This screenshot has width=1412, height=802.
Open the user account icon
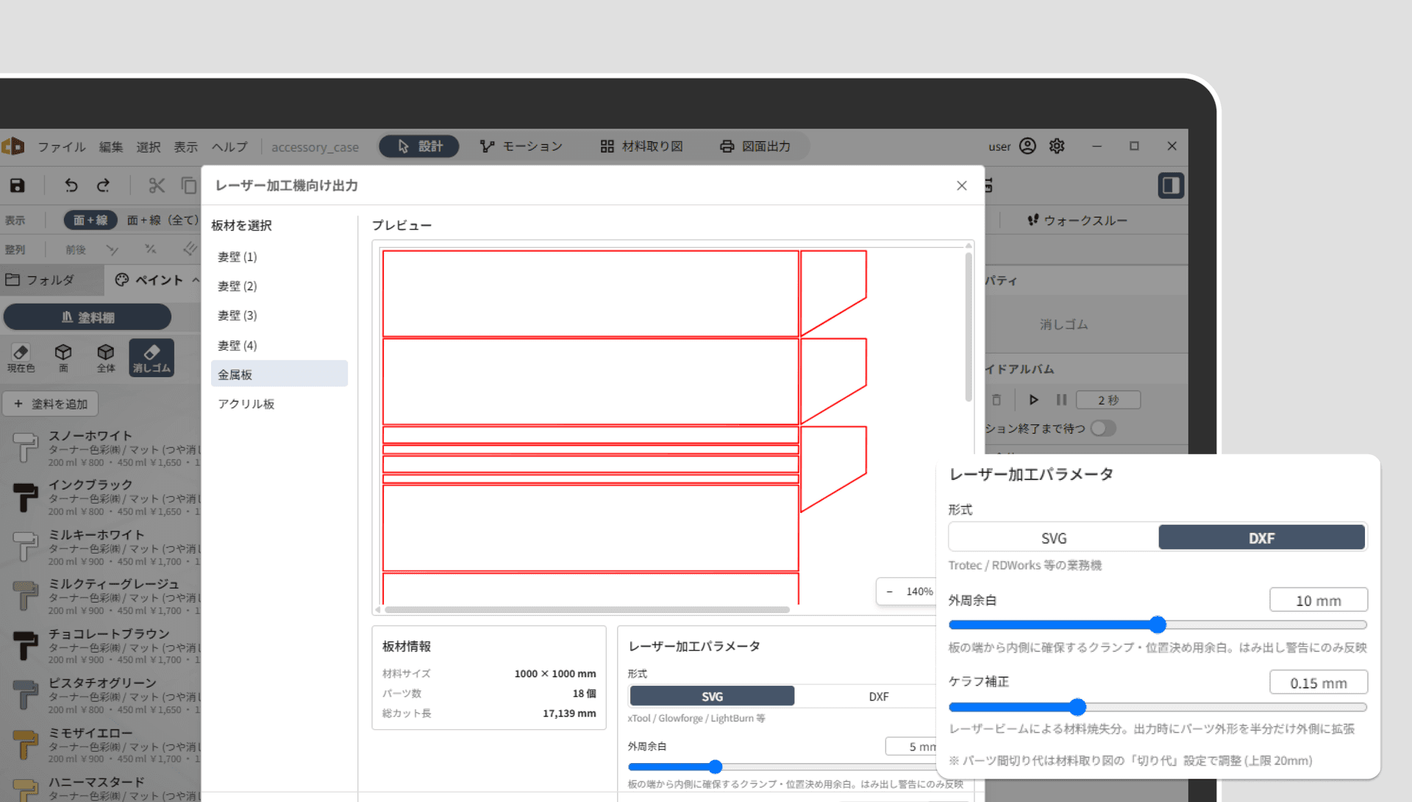point(1027,146)
